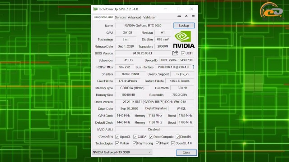The height and width of the screenshot is (162, 289).
Task: Click the NVIDIA logo image
Action: [x=184, y=39]
